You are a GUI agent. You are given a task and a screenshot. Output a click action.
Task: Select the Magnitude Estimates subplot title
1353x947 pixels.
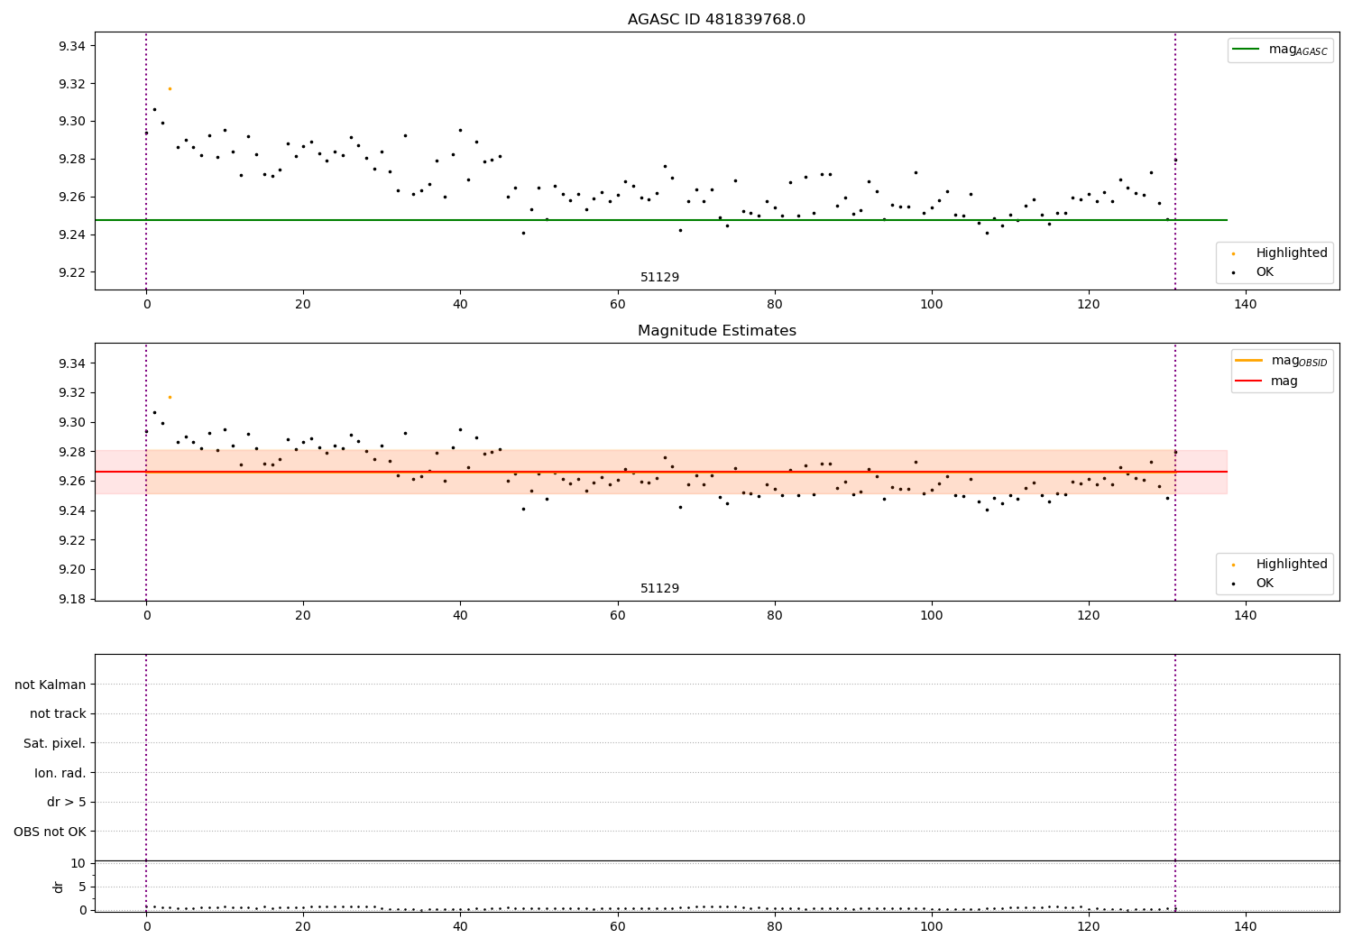pos(716,331)
